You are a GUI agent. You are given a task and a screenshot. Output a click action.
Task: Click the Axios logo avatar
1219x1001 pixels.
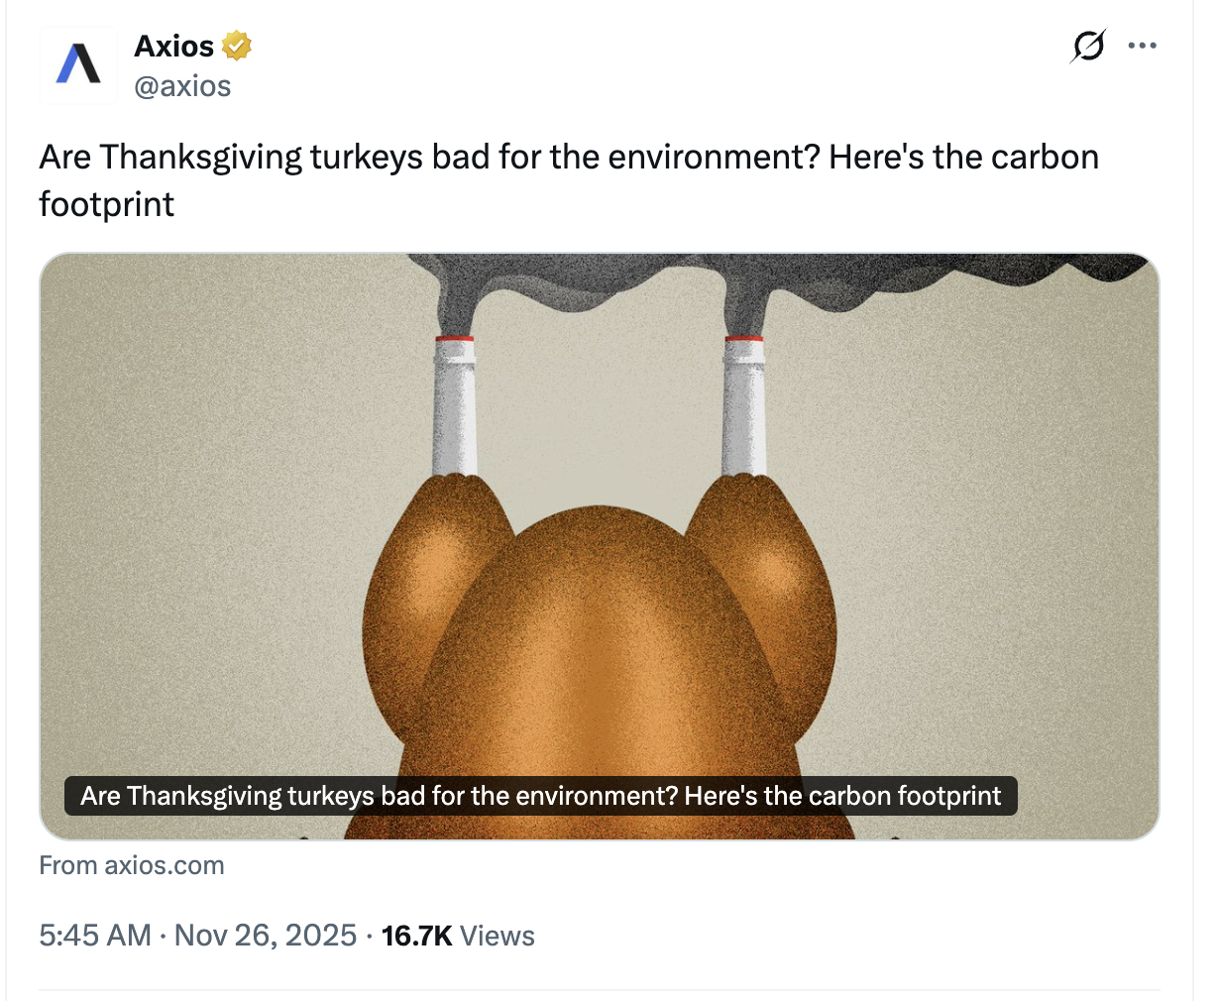click(78, 65)
